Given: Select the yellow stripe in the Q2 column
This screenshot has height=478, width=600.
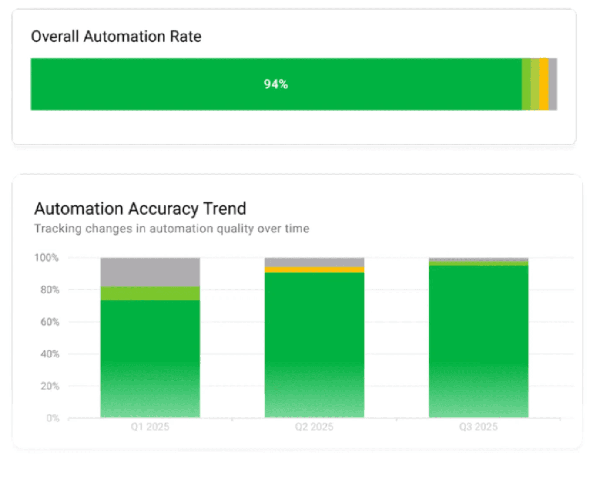Looking at the screenshot, I should (314, 270).
